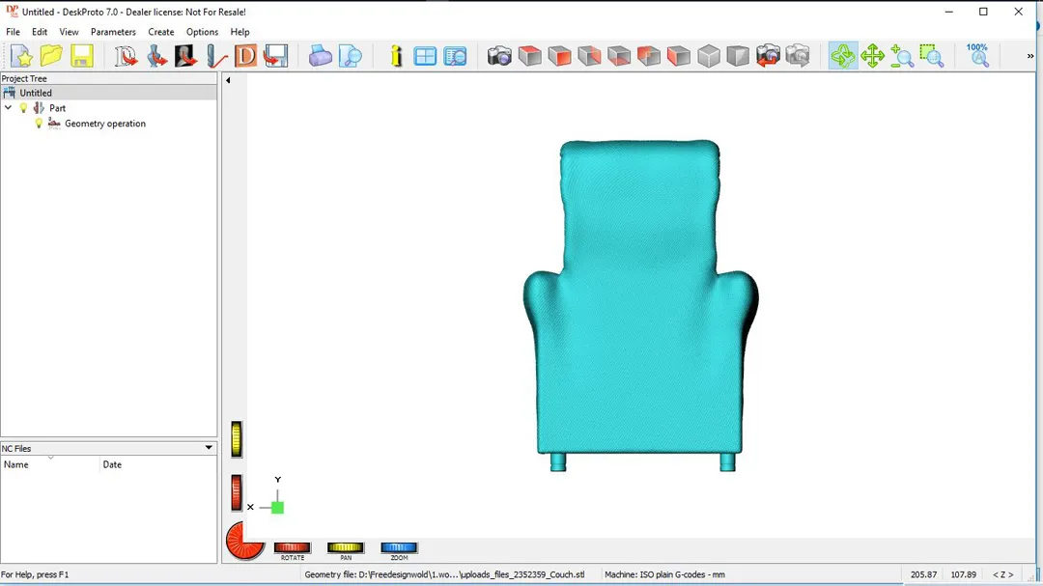Reset zoom with the 100% icon
Viewport: 1043px width, 586px height.
[x=977, y=55]
